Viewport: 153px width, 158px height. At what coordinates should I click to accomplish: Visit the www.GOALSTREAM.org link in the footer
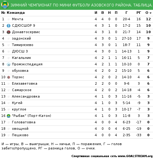click(x=135, y=156)
